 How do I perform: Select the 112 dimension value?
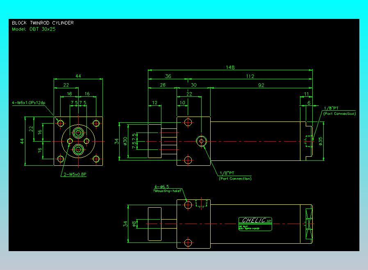coord(250,76)
